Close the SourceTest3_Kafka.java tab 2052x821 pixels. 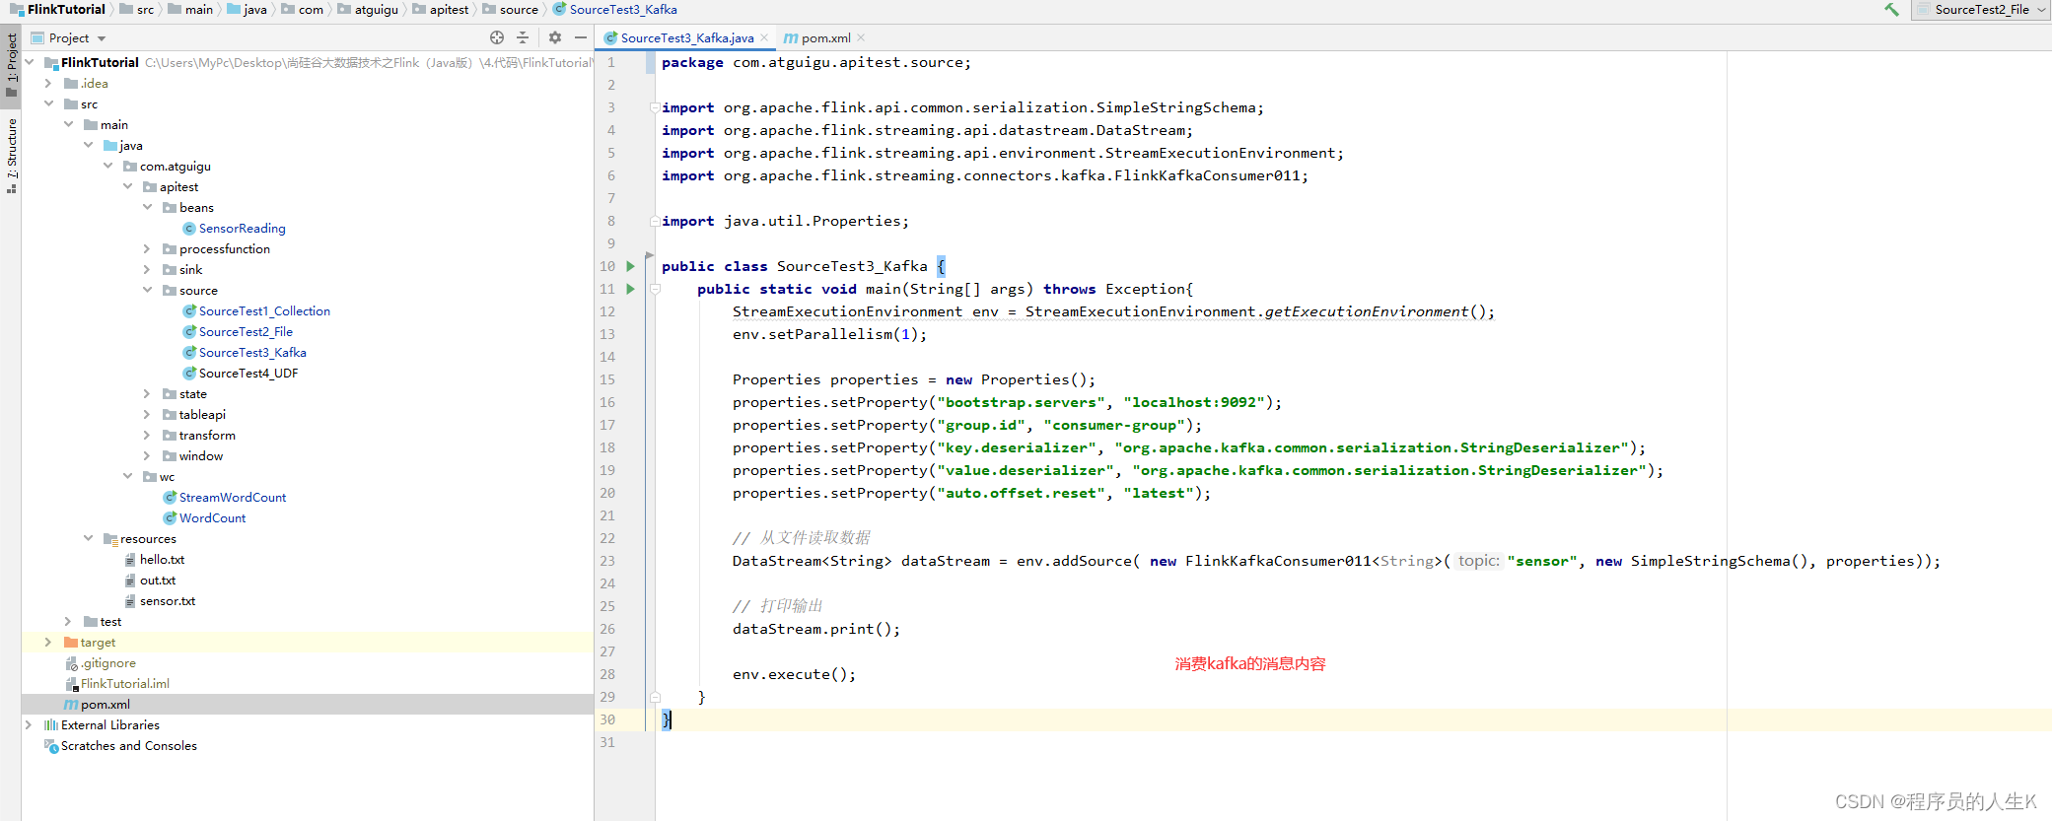[764, 38]
